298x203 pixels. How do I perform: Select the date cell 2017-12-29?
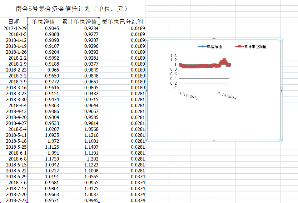(15, 28)
